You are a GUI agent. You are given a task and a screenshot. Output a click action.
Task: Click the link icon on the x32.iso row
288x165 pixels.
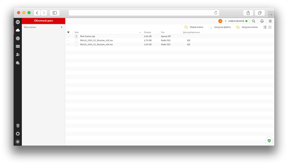coord(188,40)
